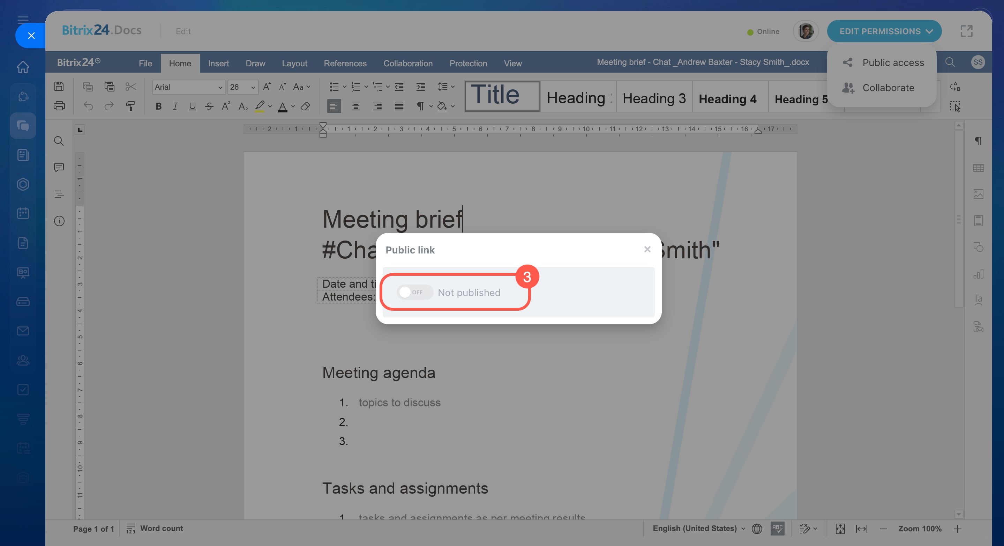Click the multilevel list icon
Screen dimensions: 1004x546
coord(377,87)
